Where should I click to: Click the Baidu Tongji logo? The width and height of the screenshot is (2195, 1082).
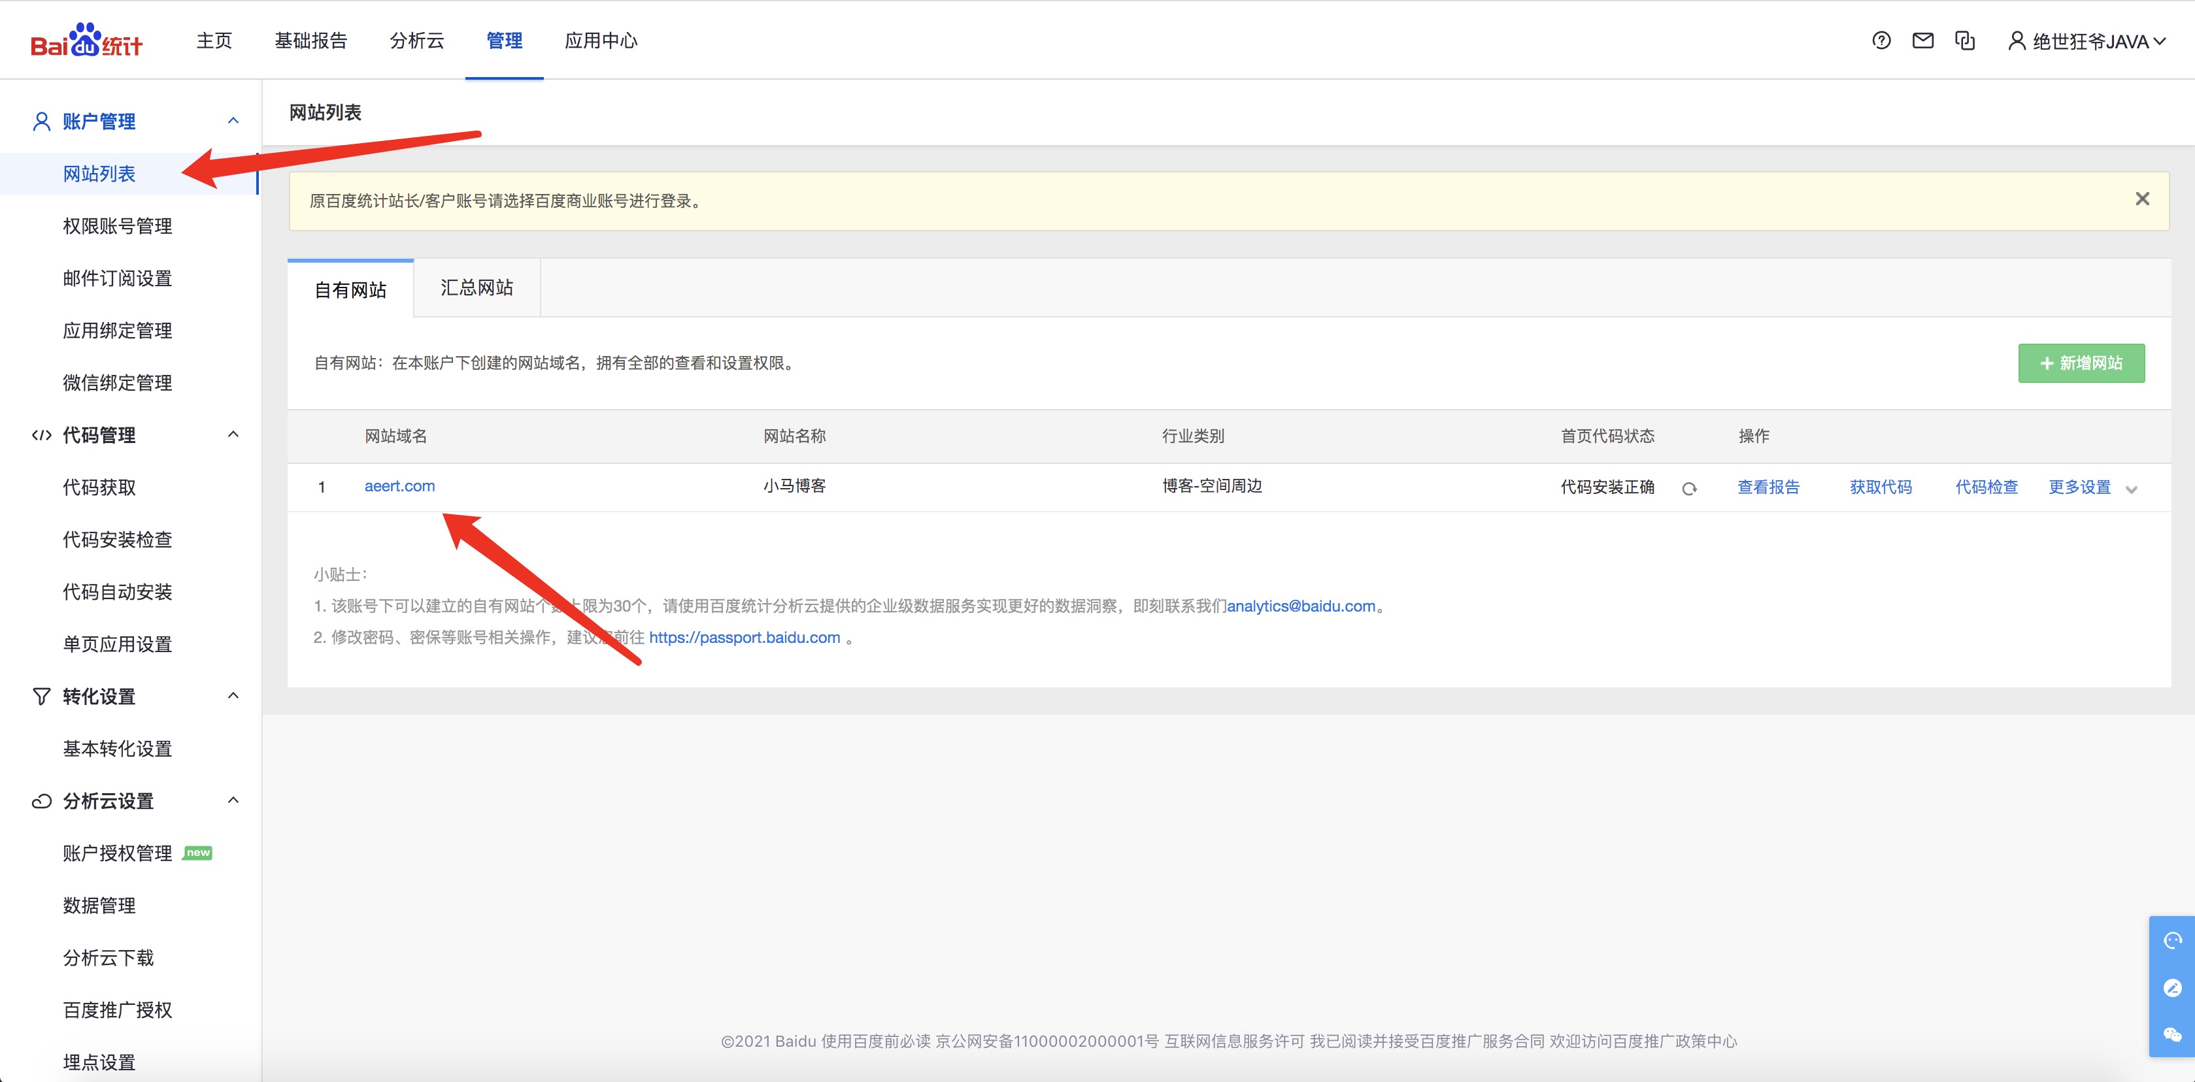[86, 40]
